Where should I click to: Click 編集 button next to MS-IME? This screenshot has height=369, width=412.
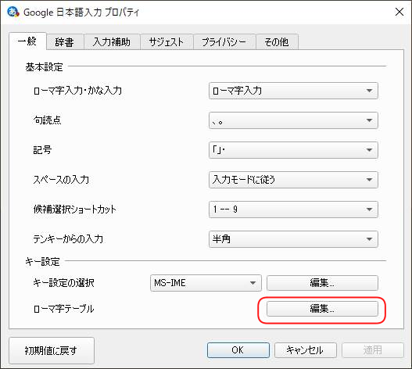pos(322,283)
